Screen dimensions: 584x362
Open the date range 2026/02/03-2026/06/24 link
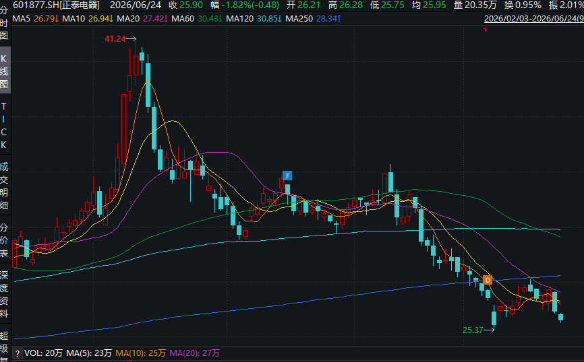pyautogui.click(x=533, y=18)
